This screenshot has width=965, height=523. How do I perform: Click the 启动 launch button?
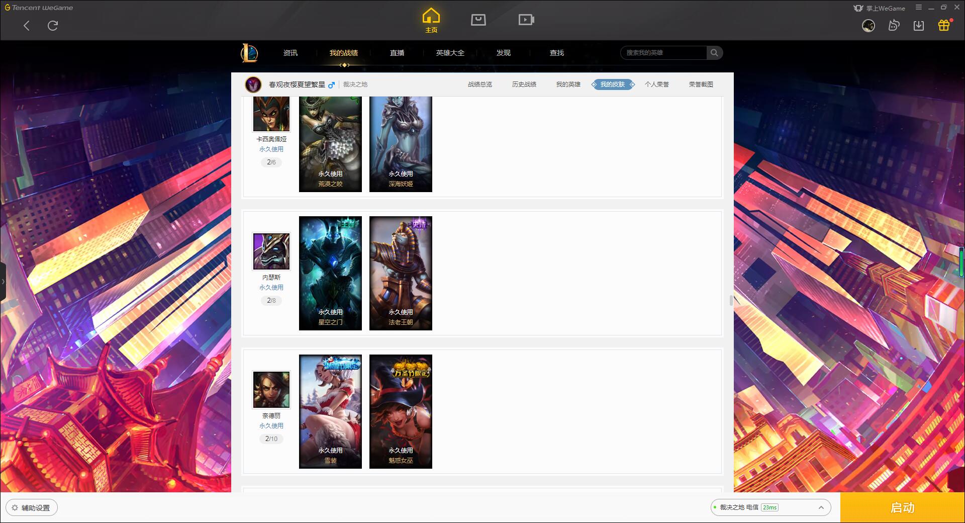coord(902,507)
